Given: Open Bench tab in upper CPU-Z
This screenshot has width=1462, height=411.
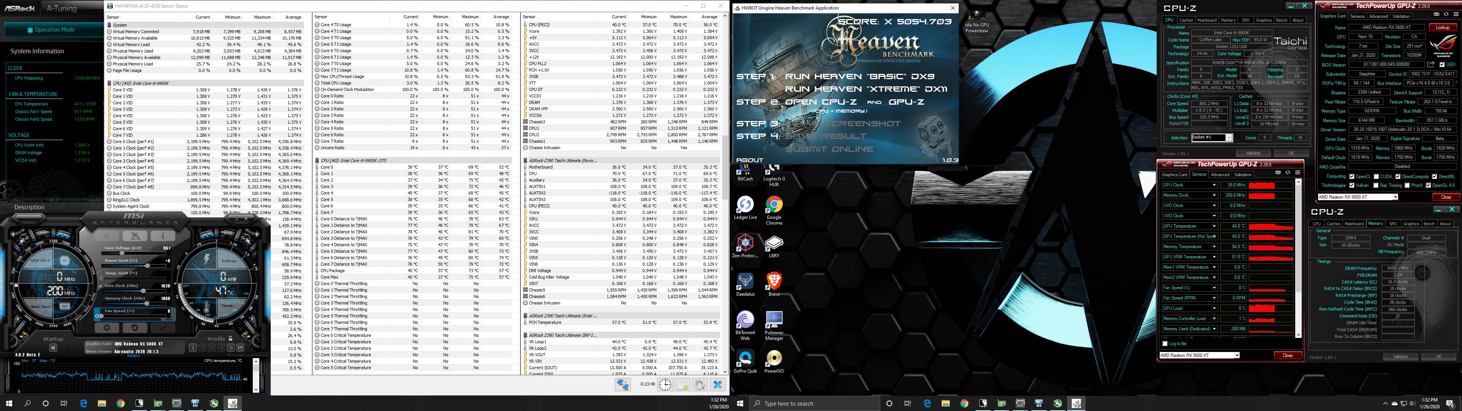Looking at the screenshot, I should click(x=1282, y=20).
